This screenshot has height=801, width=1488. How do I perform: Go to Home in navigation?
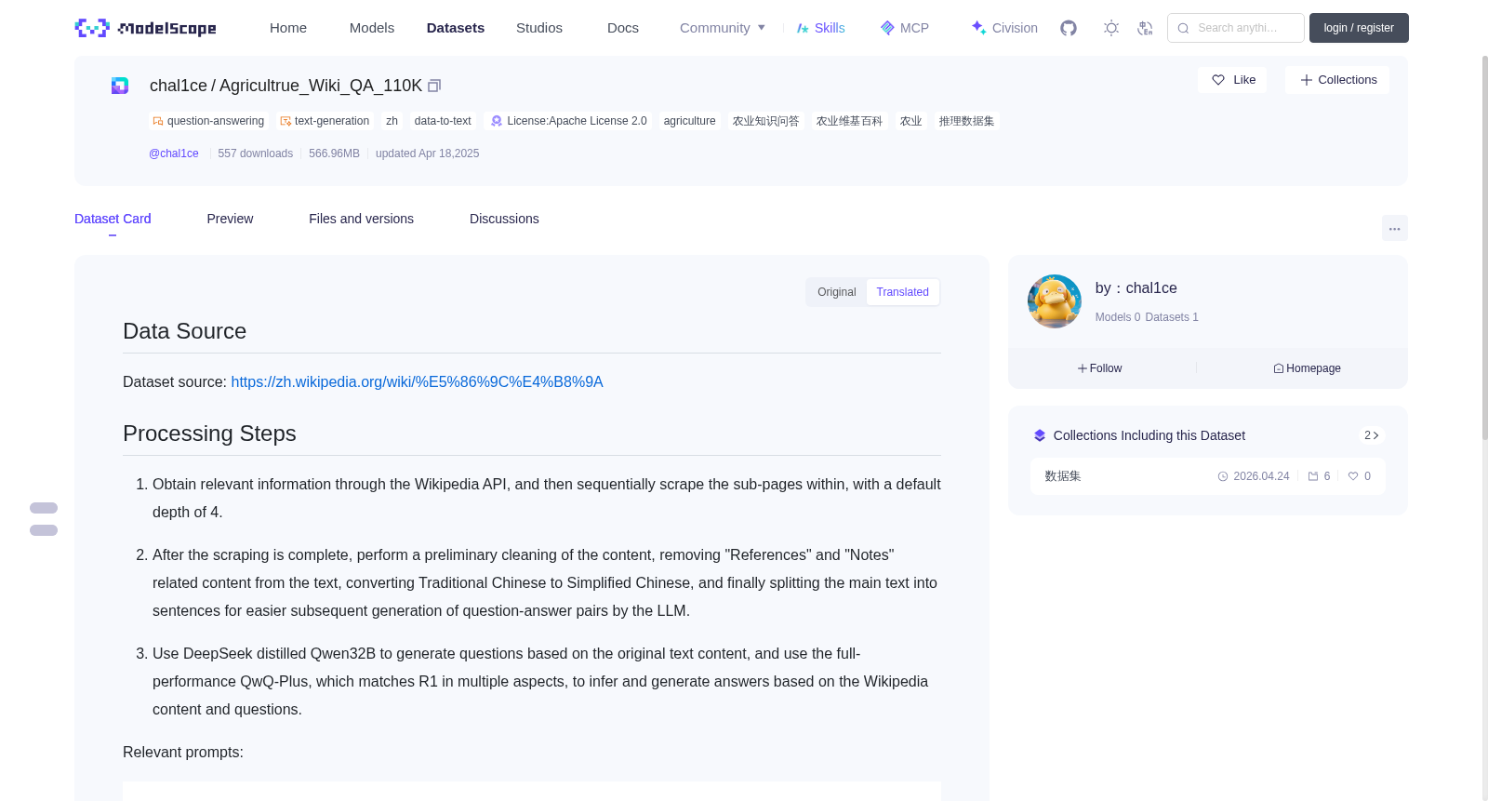pos(288,28)
